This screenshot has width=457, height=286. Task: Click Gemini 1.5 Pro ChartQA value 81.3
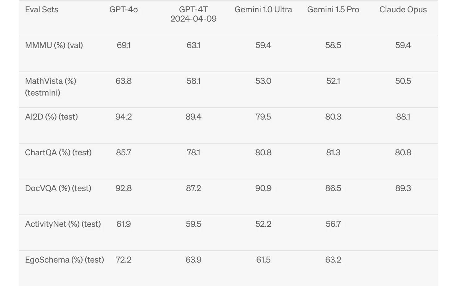pyautogui.click(x=333, y=153)
